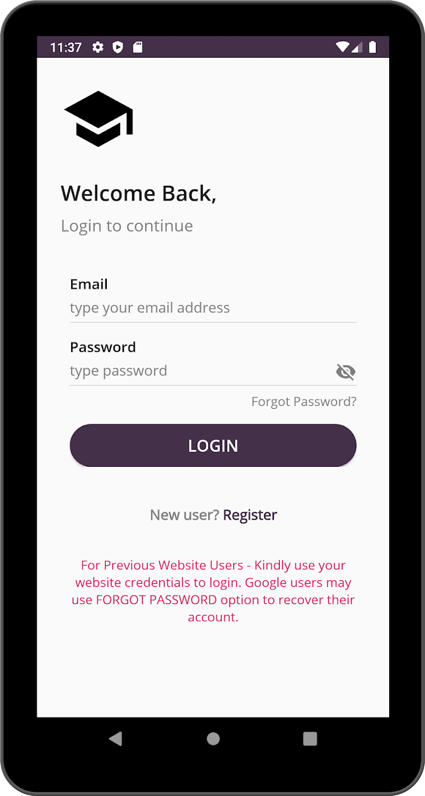This screenshot has height=796, width=425.
Task: Tap the red Previous Website Users notice
Action: (213, 591)
